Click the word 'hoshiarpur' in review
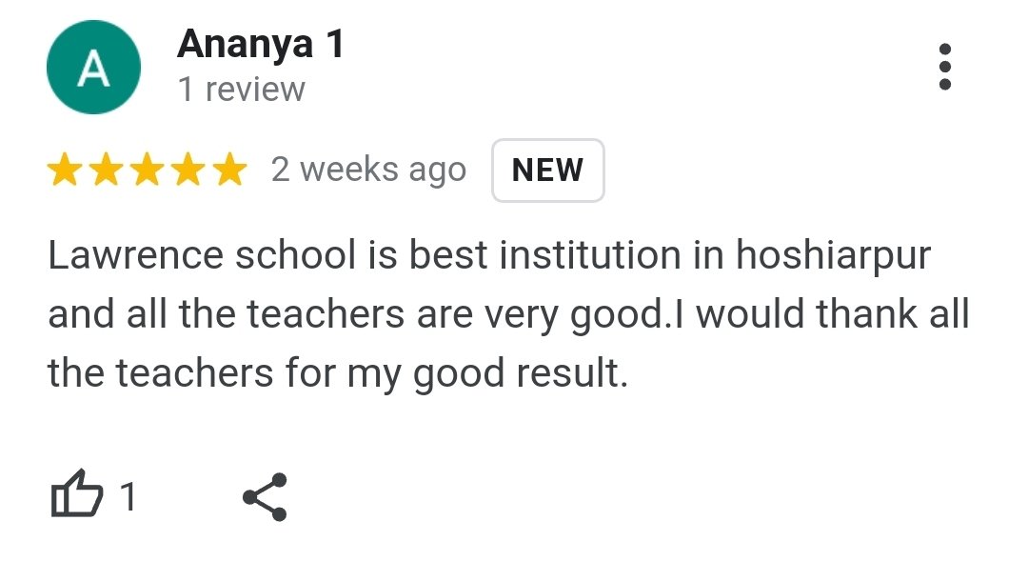The image size is (1028, 561). point(833,255)
